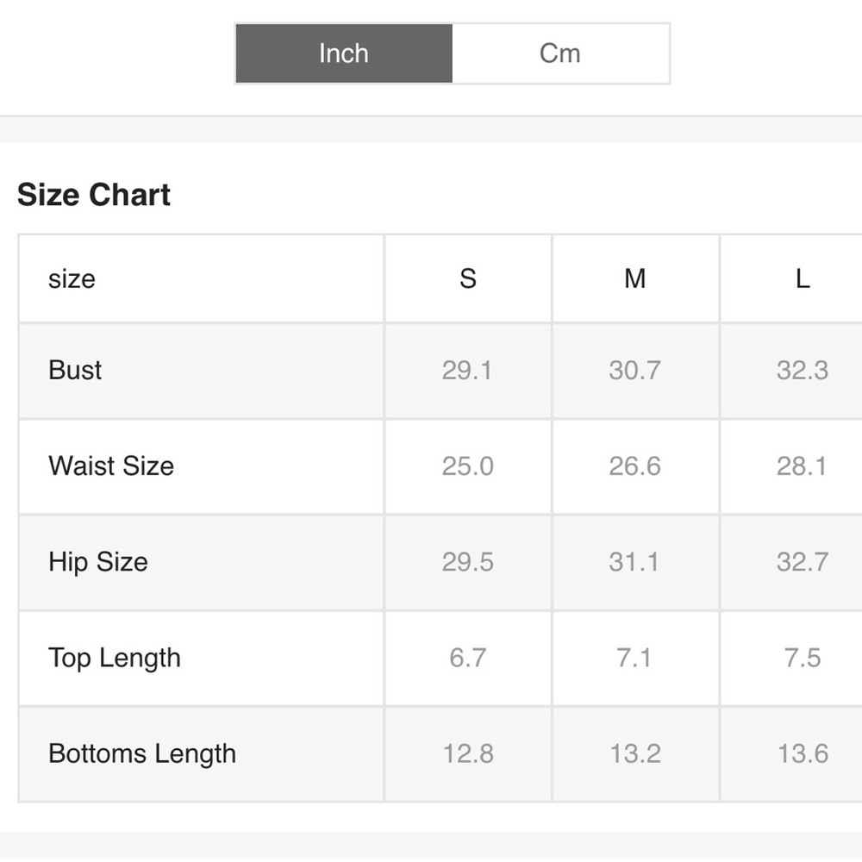Click the M size column header
This screenshot has width=862, height=862.
[635, 278]
